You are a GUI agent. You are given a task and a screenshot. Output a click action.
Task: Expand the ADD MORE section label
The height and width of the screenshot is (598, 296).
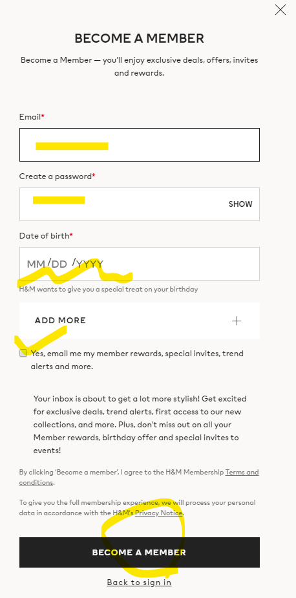pos(60,321)
